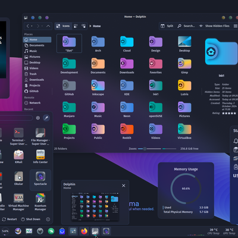238x238 pixels.
Task: Go back in Dolphin
Action: [27, 26]
